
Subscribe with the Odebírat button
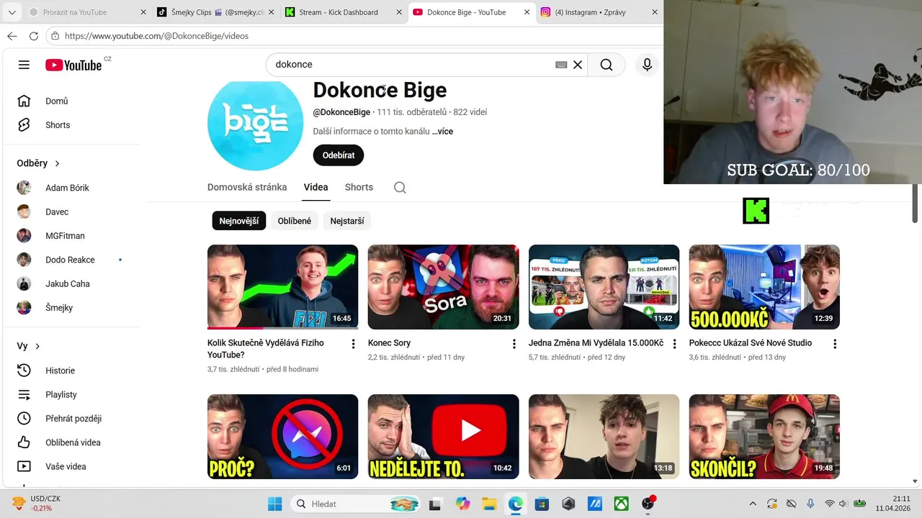coord(339,155)
